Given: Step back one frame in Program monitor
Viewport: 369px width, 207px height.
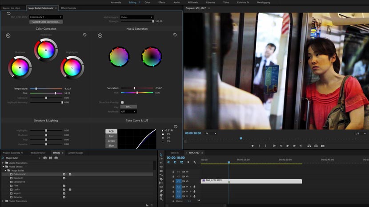Looking at the screenshot, I should [281, 146].
